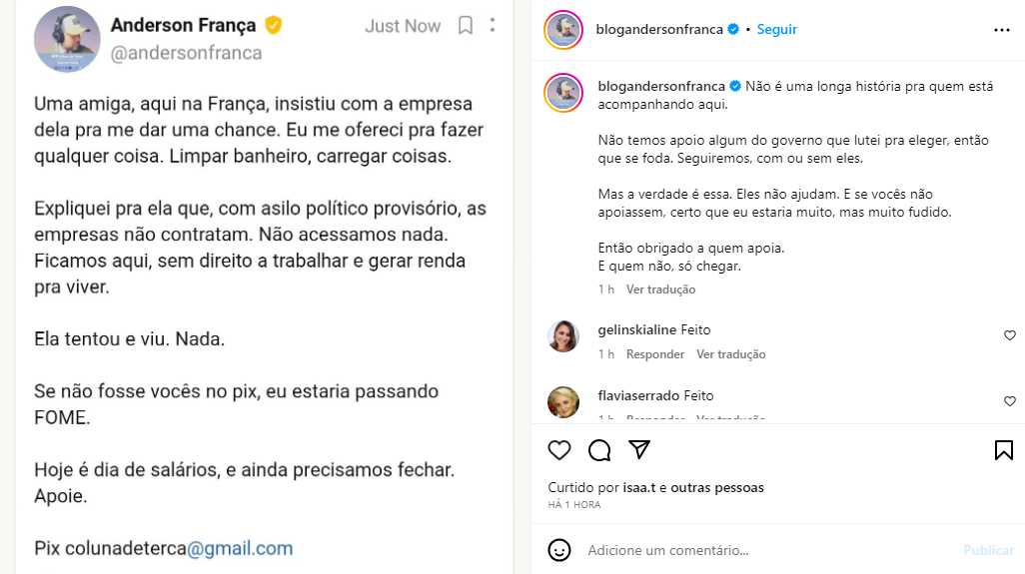Open gelinskialine's profile avatar

tap(563, 336)
